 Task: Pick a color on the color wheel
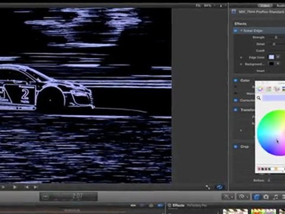[x=271, y=133]
